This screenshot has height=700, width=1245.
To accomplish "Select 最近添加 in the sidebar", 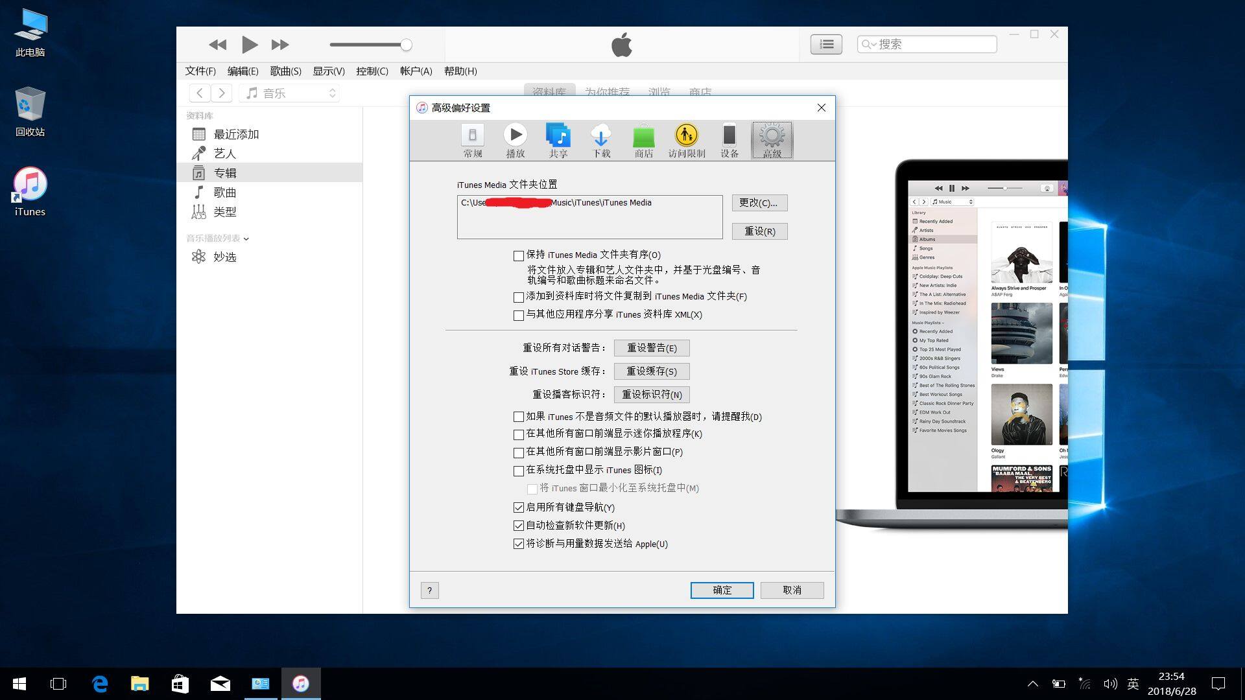I will coord(270,134).
